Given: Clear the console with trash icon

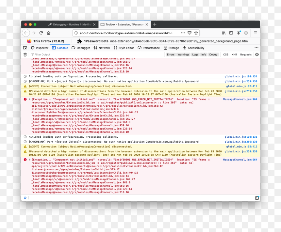Looking at the screenshot, I should click(25, 54).
